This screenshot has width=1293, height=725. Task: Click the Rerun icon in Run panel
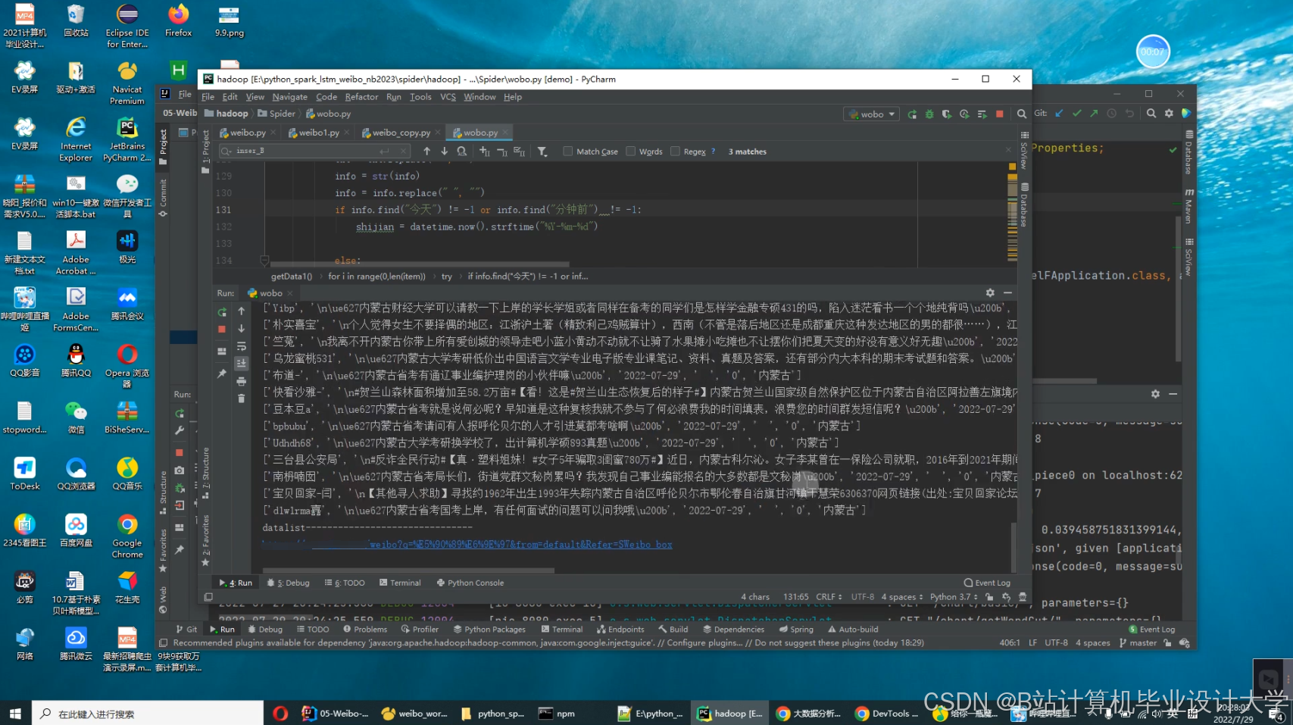[222, 312]
